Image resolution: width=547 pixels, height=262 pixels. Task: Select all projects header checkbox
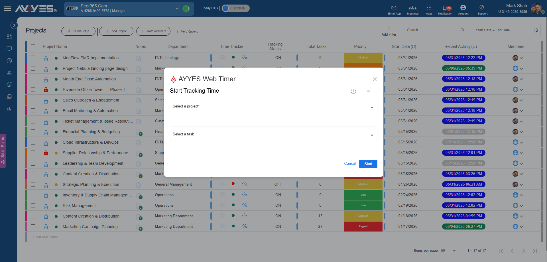coord(33,47)
